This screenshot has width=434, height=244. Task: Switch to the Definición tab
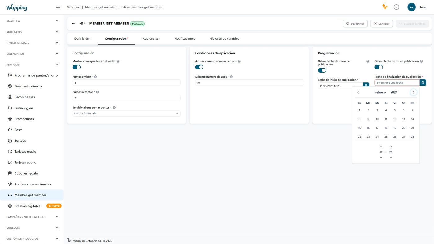(x=82, y=39)
